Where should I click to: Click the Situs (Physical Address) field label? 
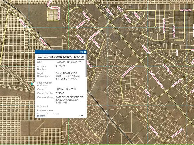point(44,84)
